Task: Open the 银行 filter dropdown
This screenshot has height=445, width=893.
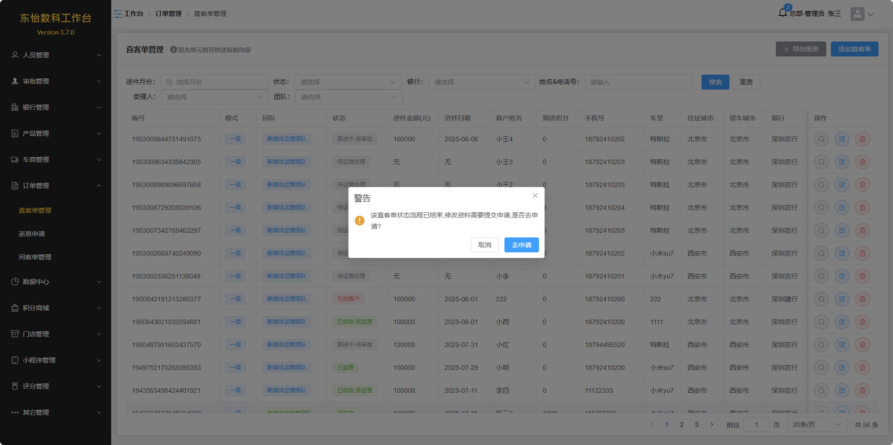Action: click(482, 82)
